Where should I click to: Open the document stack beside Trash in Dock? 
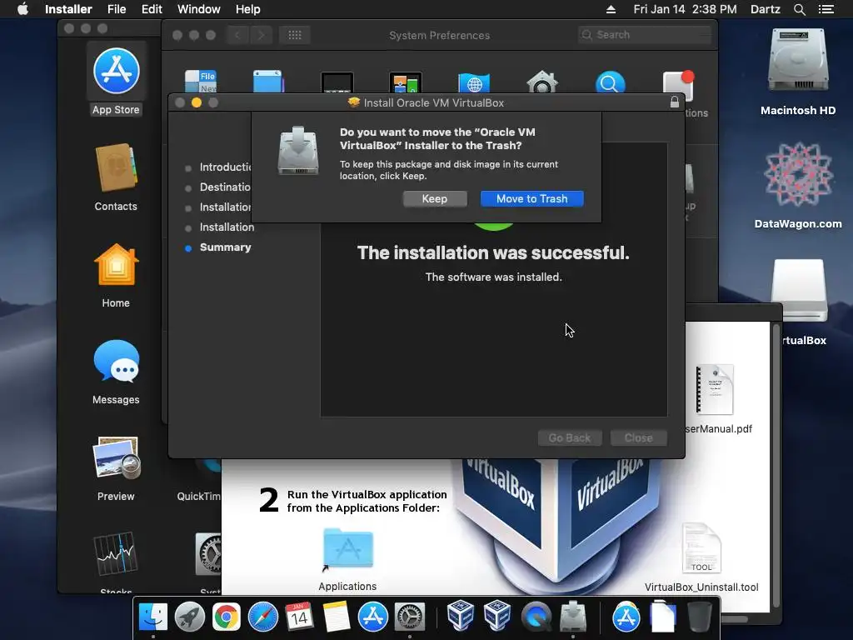662,617
